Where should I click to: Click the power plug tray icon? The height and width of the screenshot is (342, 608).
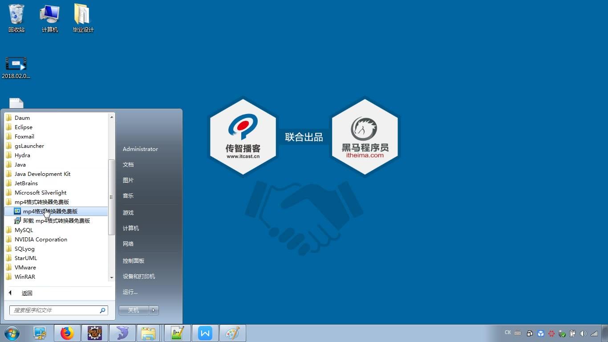573,333
